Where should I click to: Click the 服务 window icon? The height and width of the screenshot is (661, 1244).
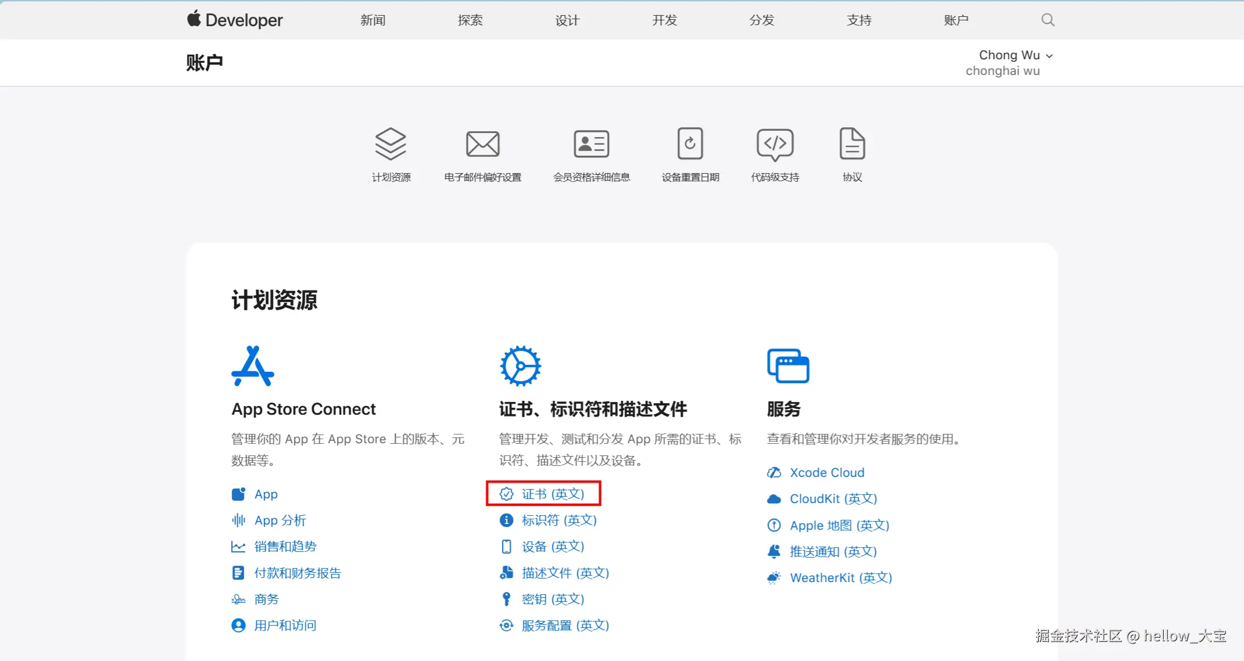[x=788, y=366]
